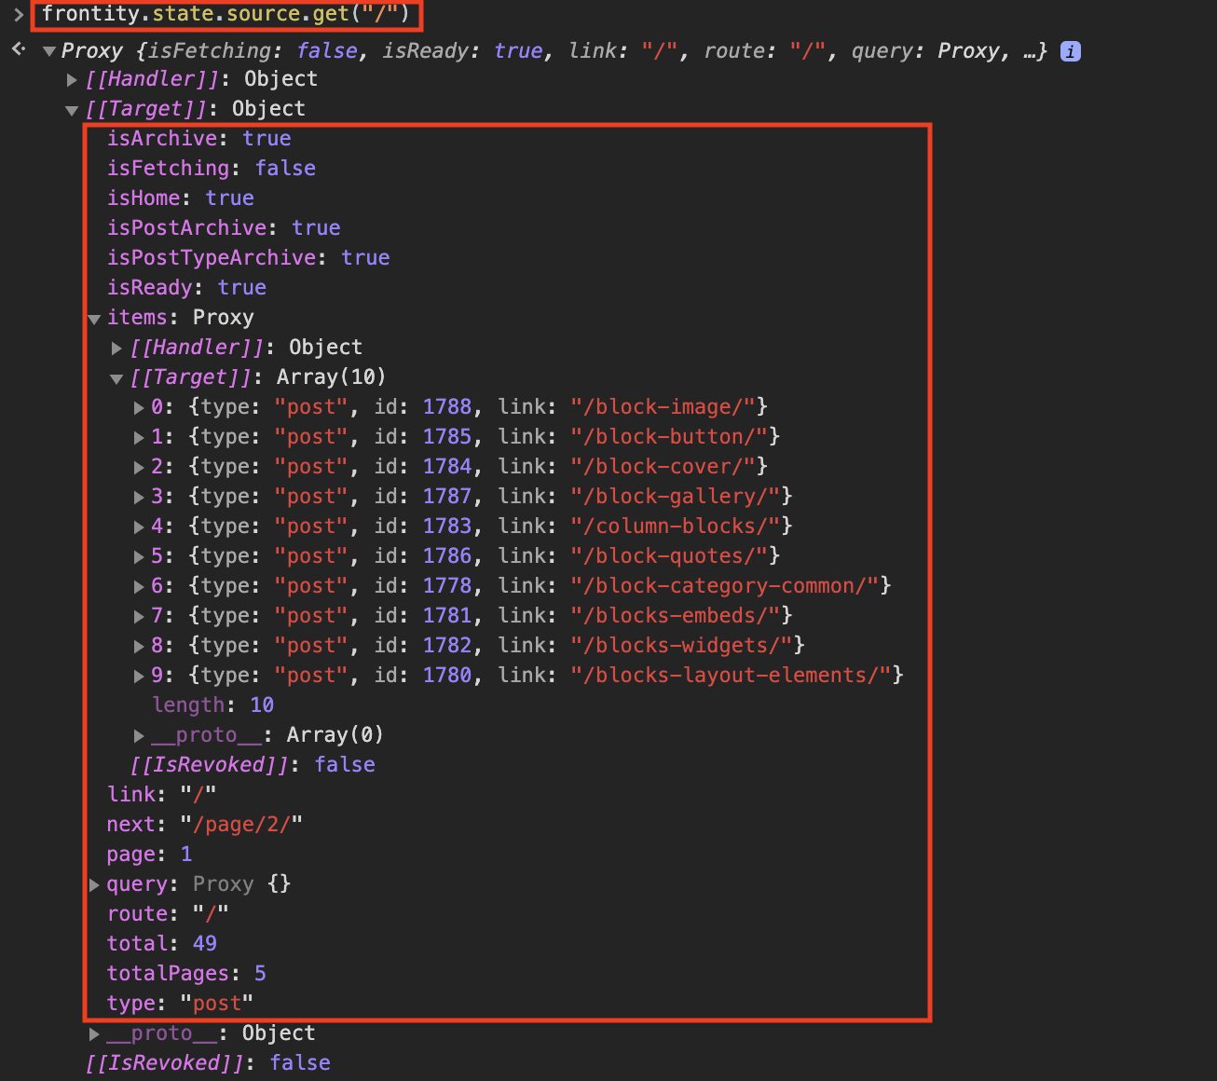This screenshot has width=1217, height=1081.
Task: Expand array item 2 block-cover
Action: 139,467
